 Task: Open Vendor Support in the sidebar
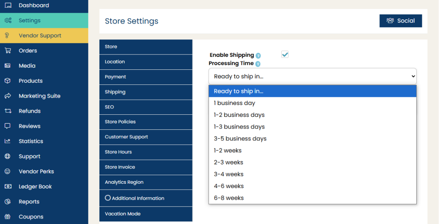[x=40, y=36]
